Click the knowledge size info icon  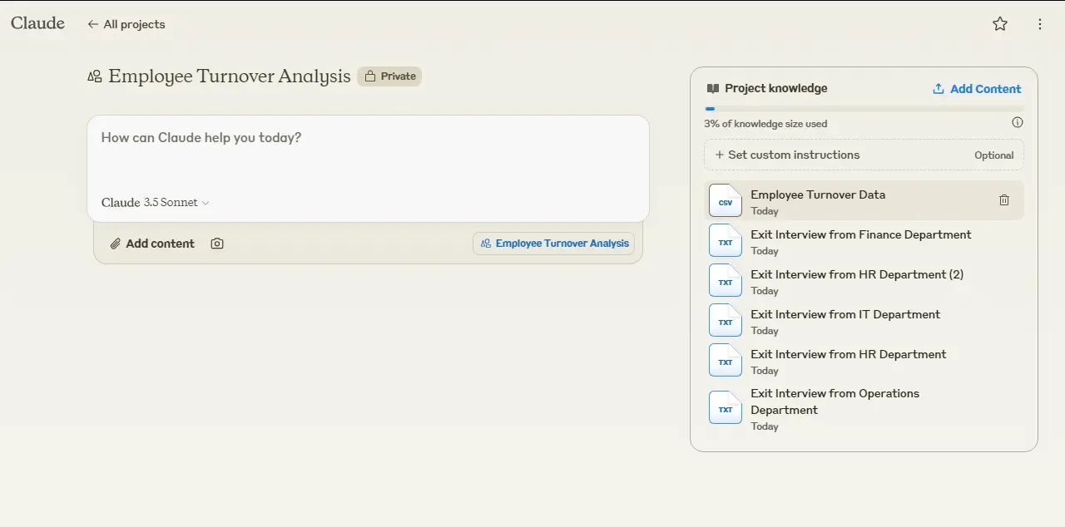(1018, 122)
